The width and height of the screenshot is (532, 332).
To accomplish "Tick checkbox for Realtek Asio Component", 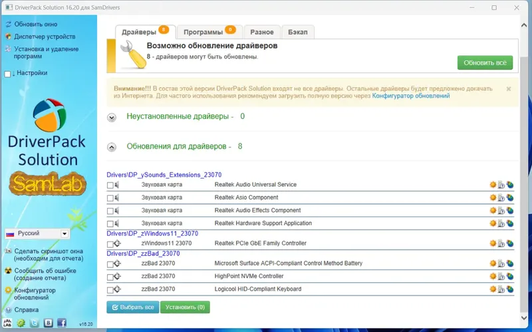I will point(110,198).
